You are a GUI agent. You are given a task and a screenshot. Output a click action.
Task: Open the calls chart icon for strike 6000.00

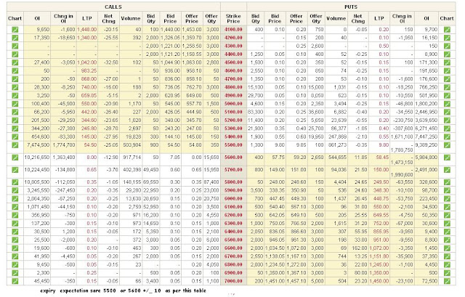click(x=15, y=198)
